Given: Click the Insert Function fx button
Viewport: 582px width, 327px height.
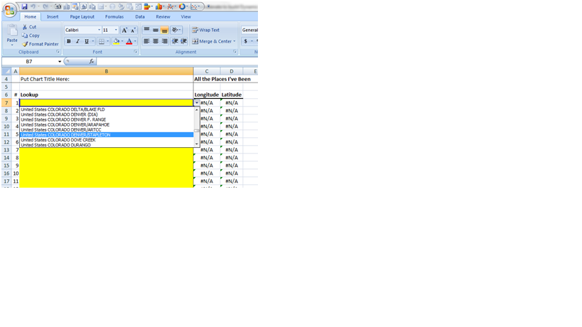Looking at the screenshot, I should [91, 62].
